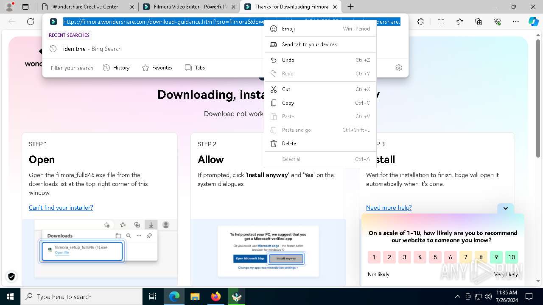
Task: Rate recommendation score 3
Action: (x=405, y=257)
